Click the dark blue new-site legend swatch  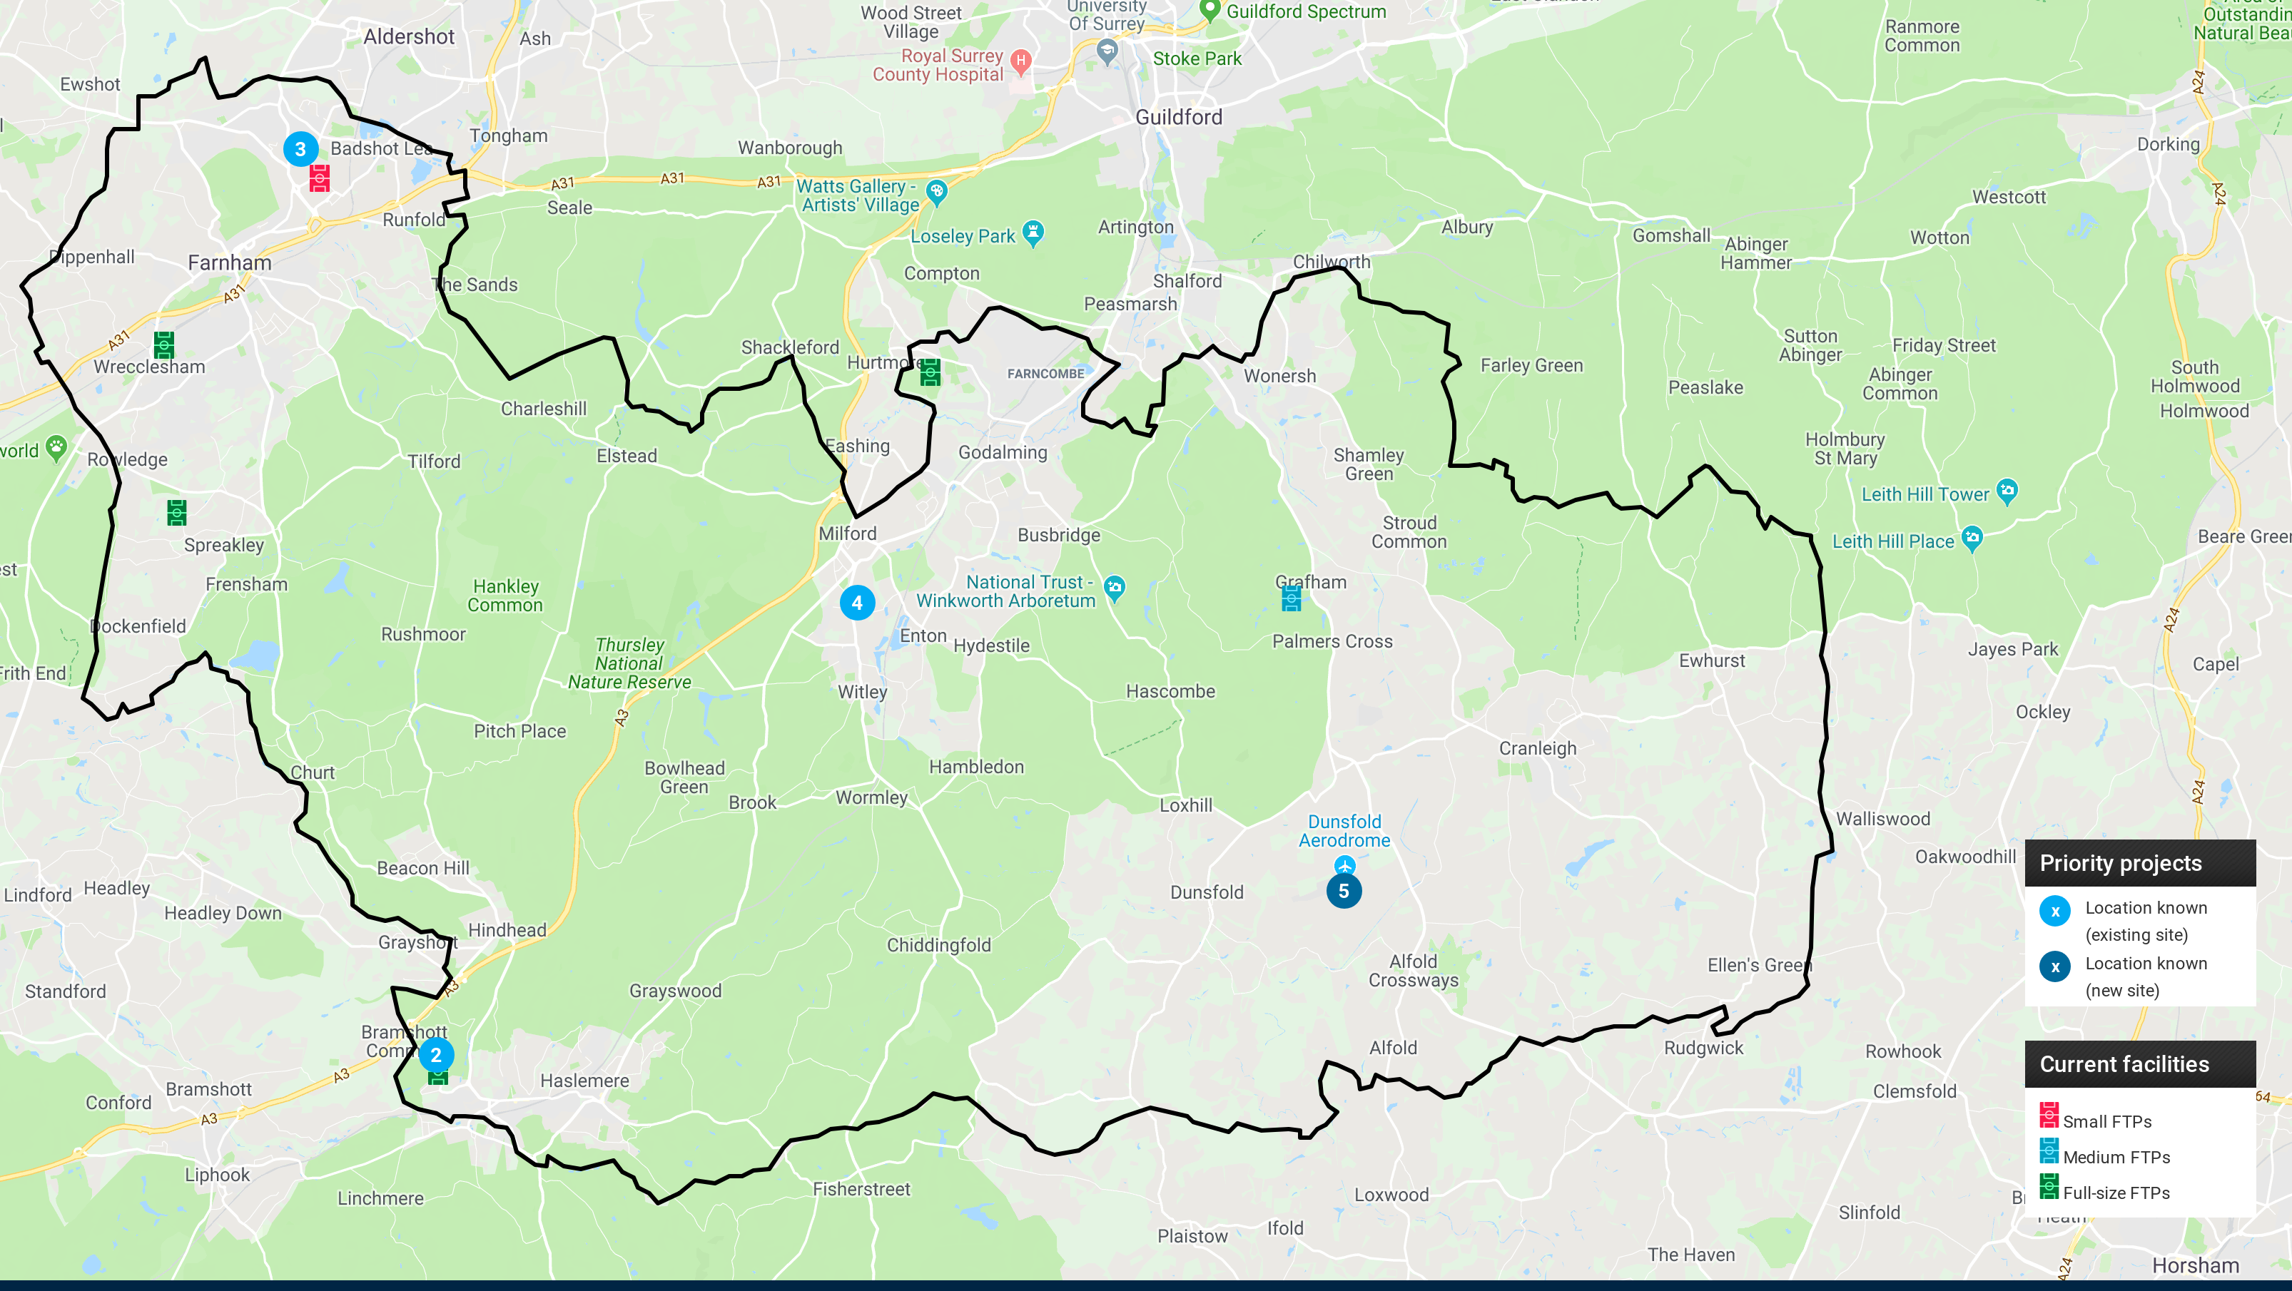[2054, 966]
